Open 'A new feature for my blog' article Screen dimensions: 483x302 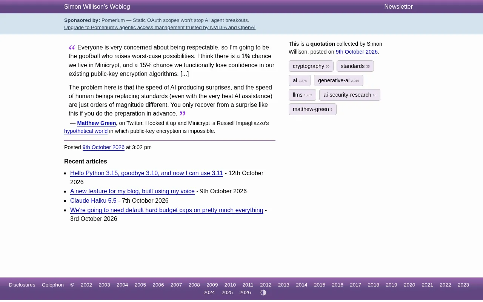[132, 191]
